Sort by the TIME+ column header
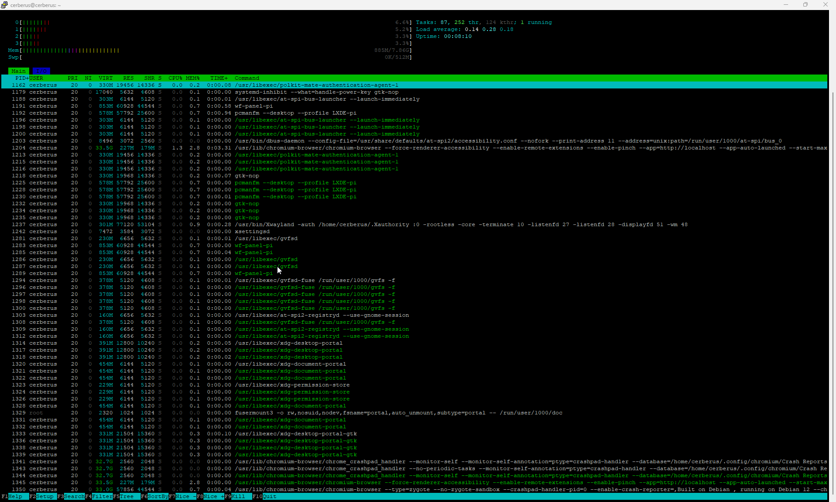The width and height of the screenshot is (836, 502). coord(219,78)
